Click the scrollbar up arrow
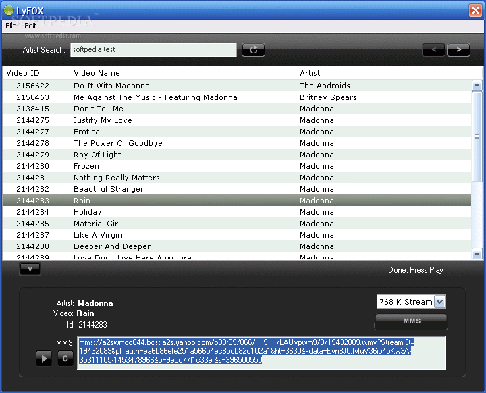The width and height of the screenshot is (486, 393). point(477,85)
